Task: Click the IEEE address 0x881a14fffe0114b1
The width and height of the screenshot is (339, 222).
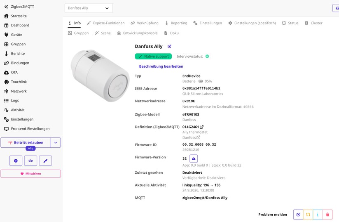Action: coord(201,88)
